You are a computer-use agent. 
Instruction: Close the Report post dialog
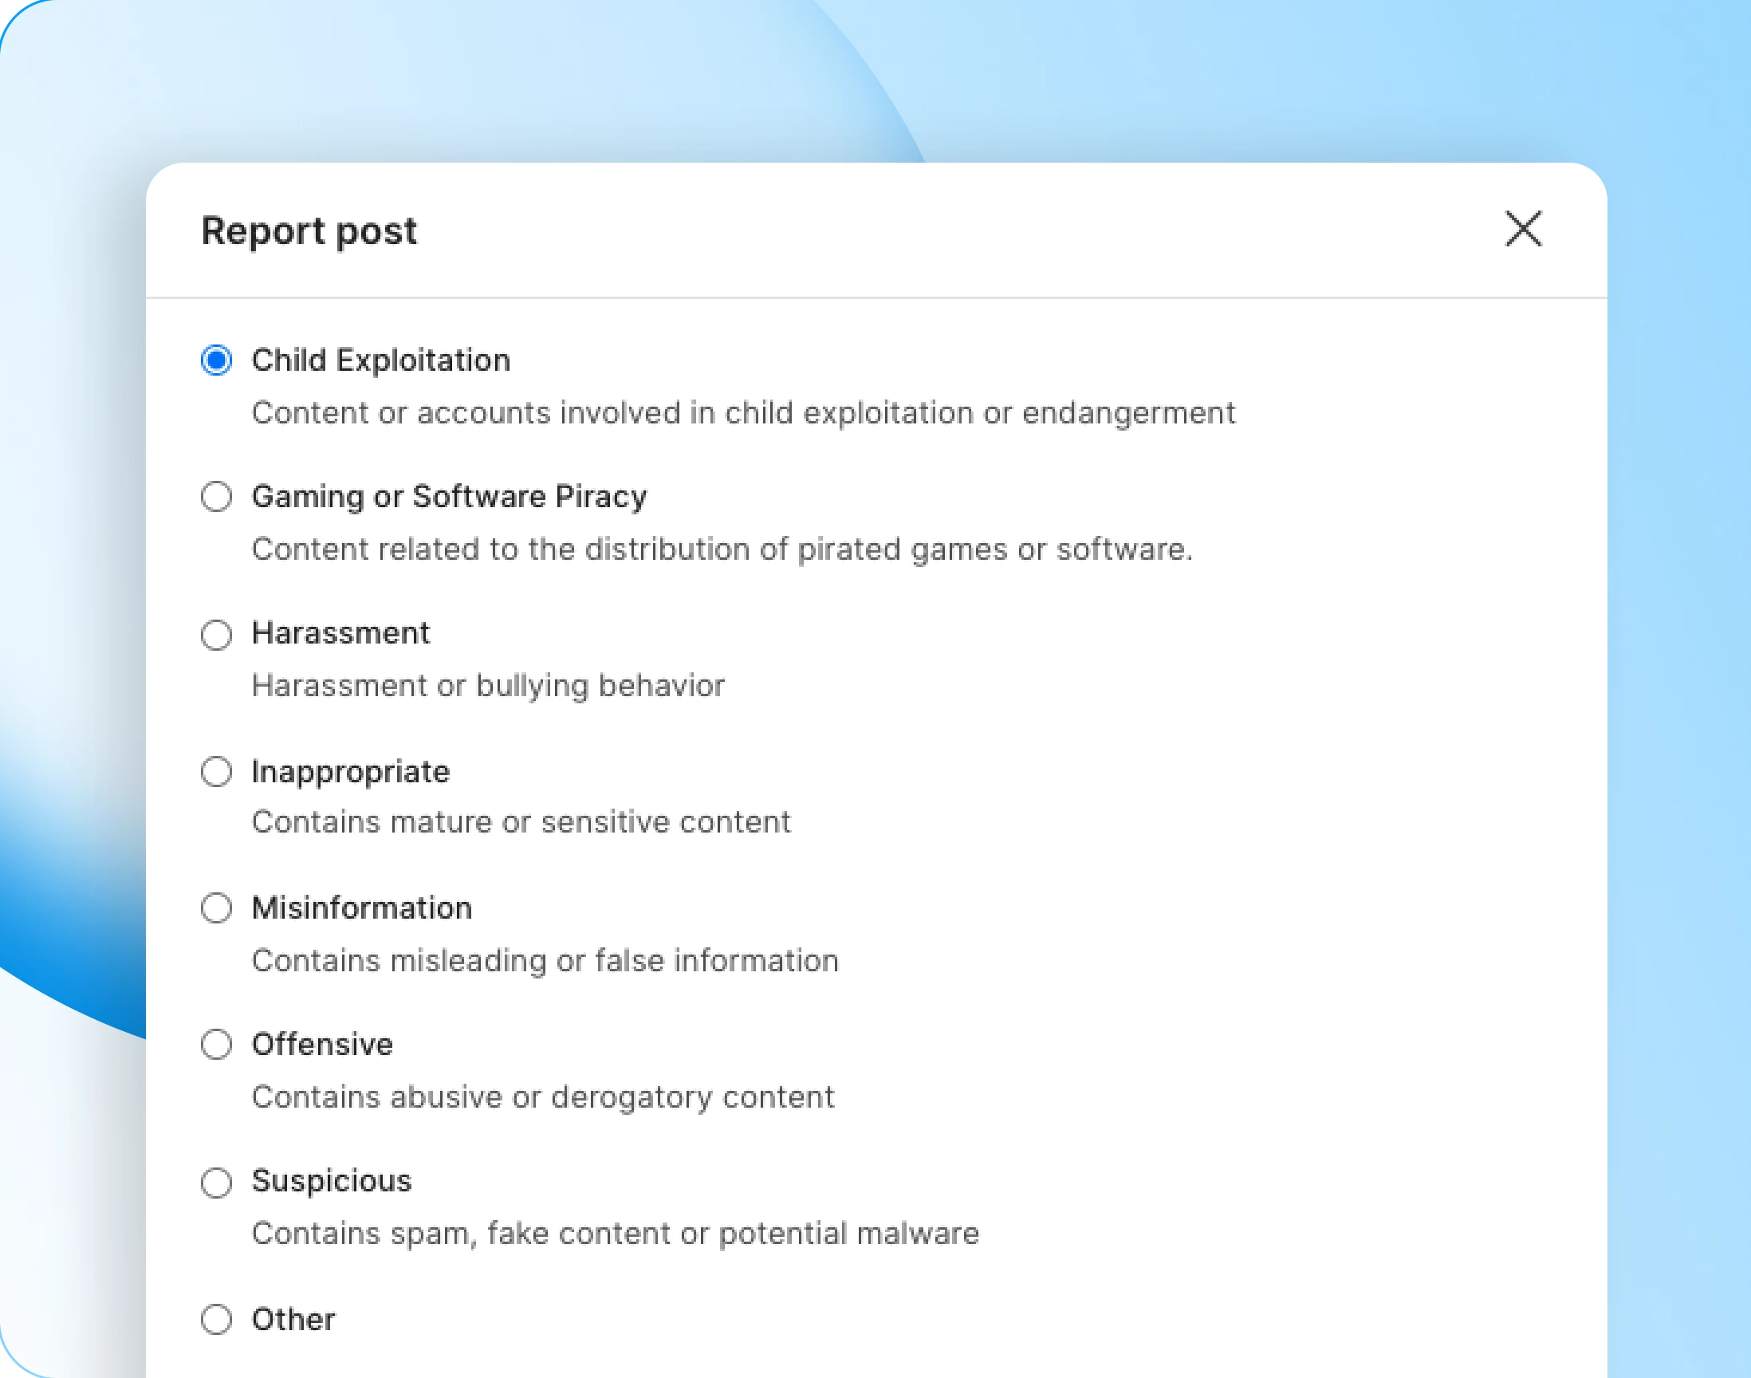tap(1523, 229)
